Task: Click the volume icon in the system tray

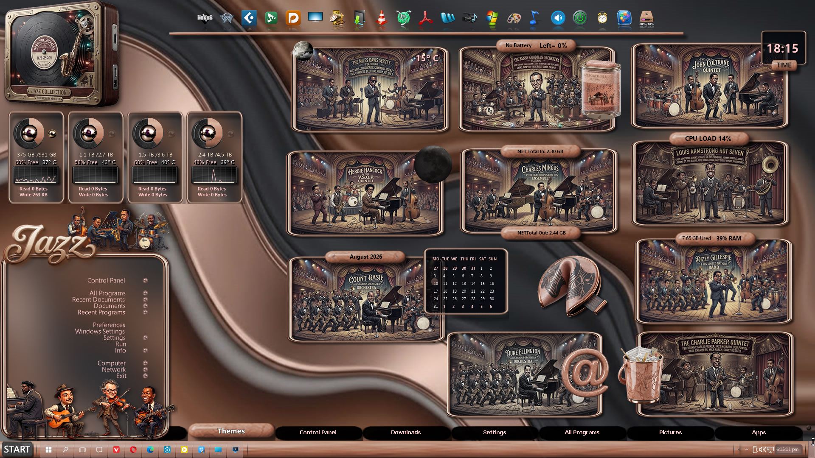Action: point(762,450)
